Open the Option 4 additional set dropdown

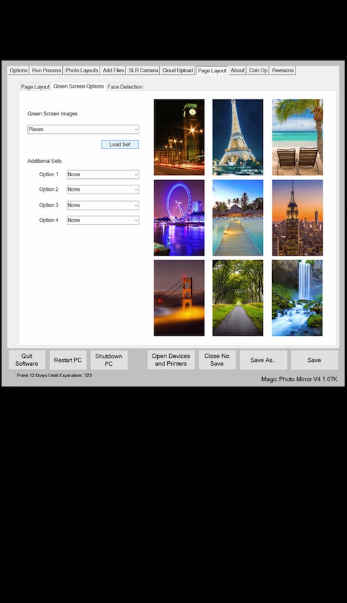coord(103,220)
